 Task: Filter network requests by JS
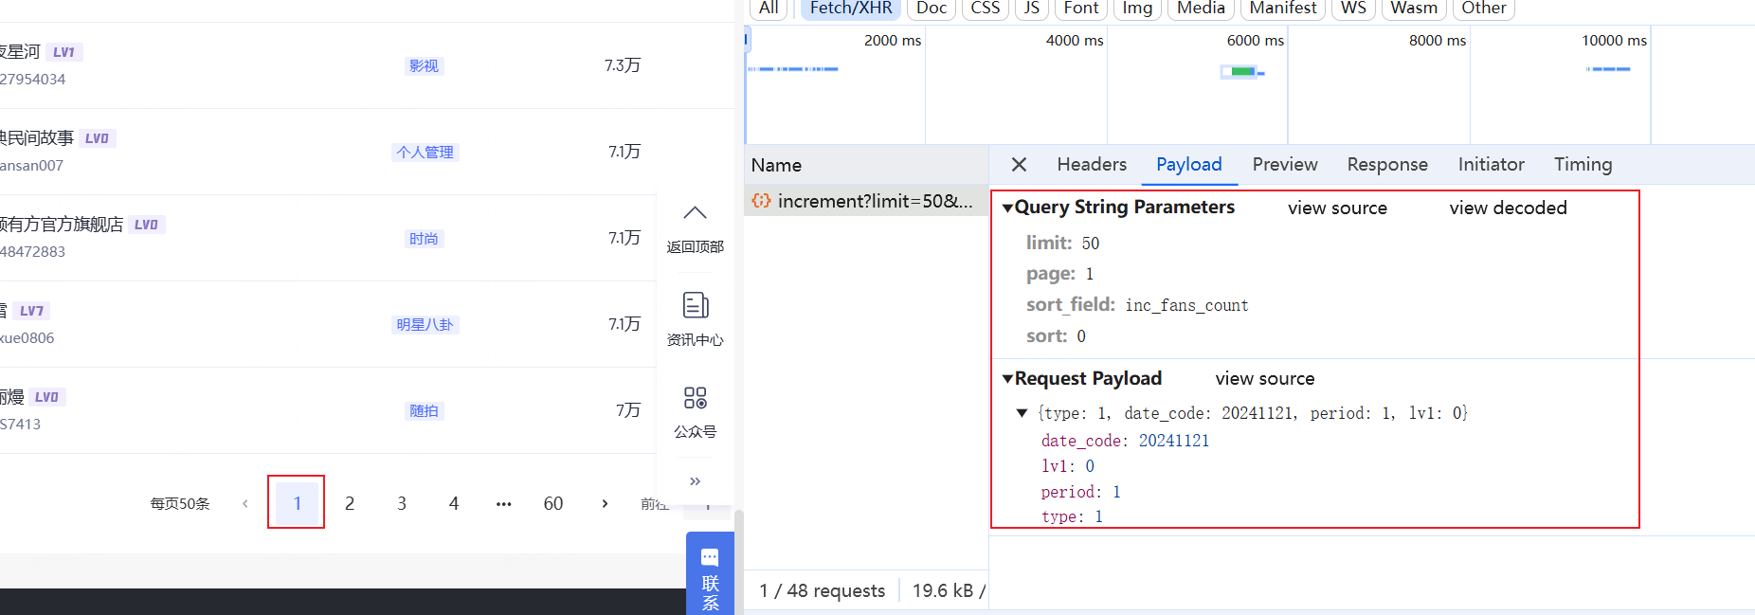coord(1032,9)
